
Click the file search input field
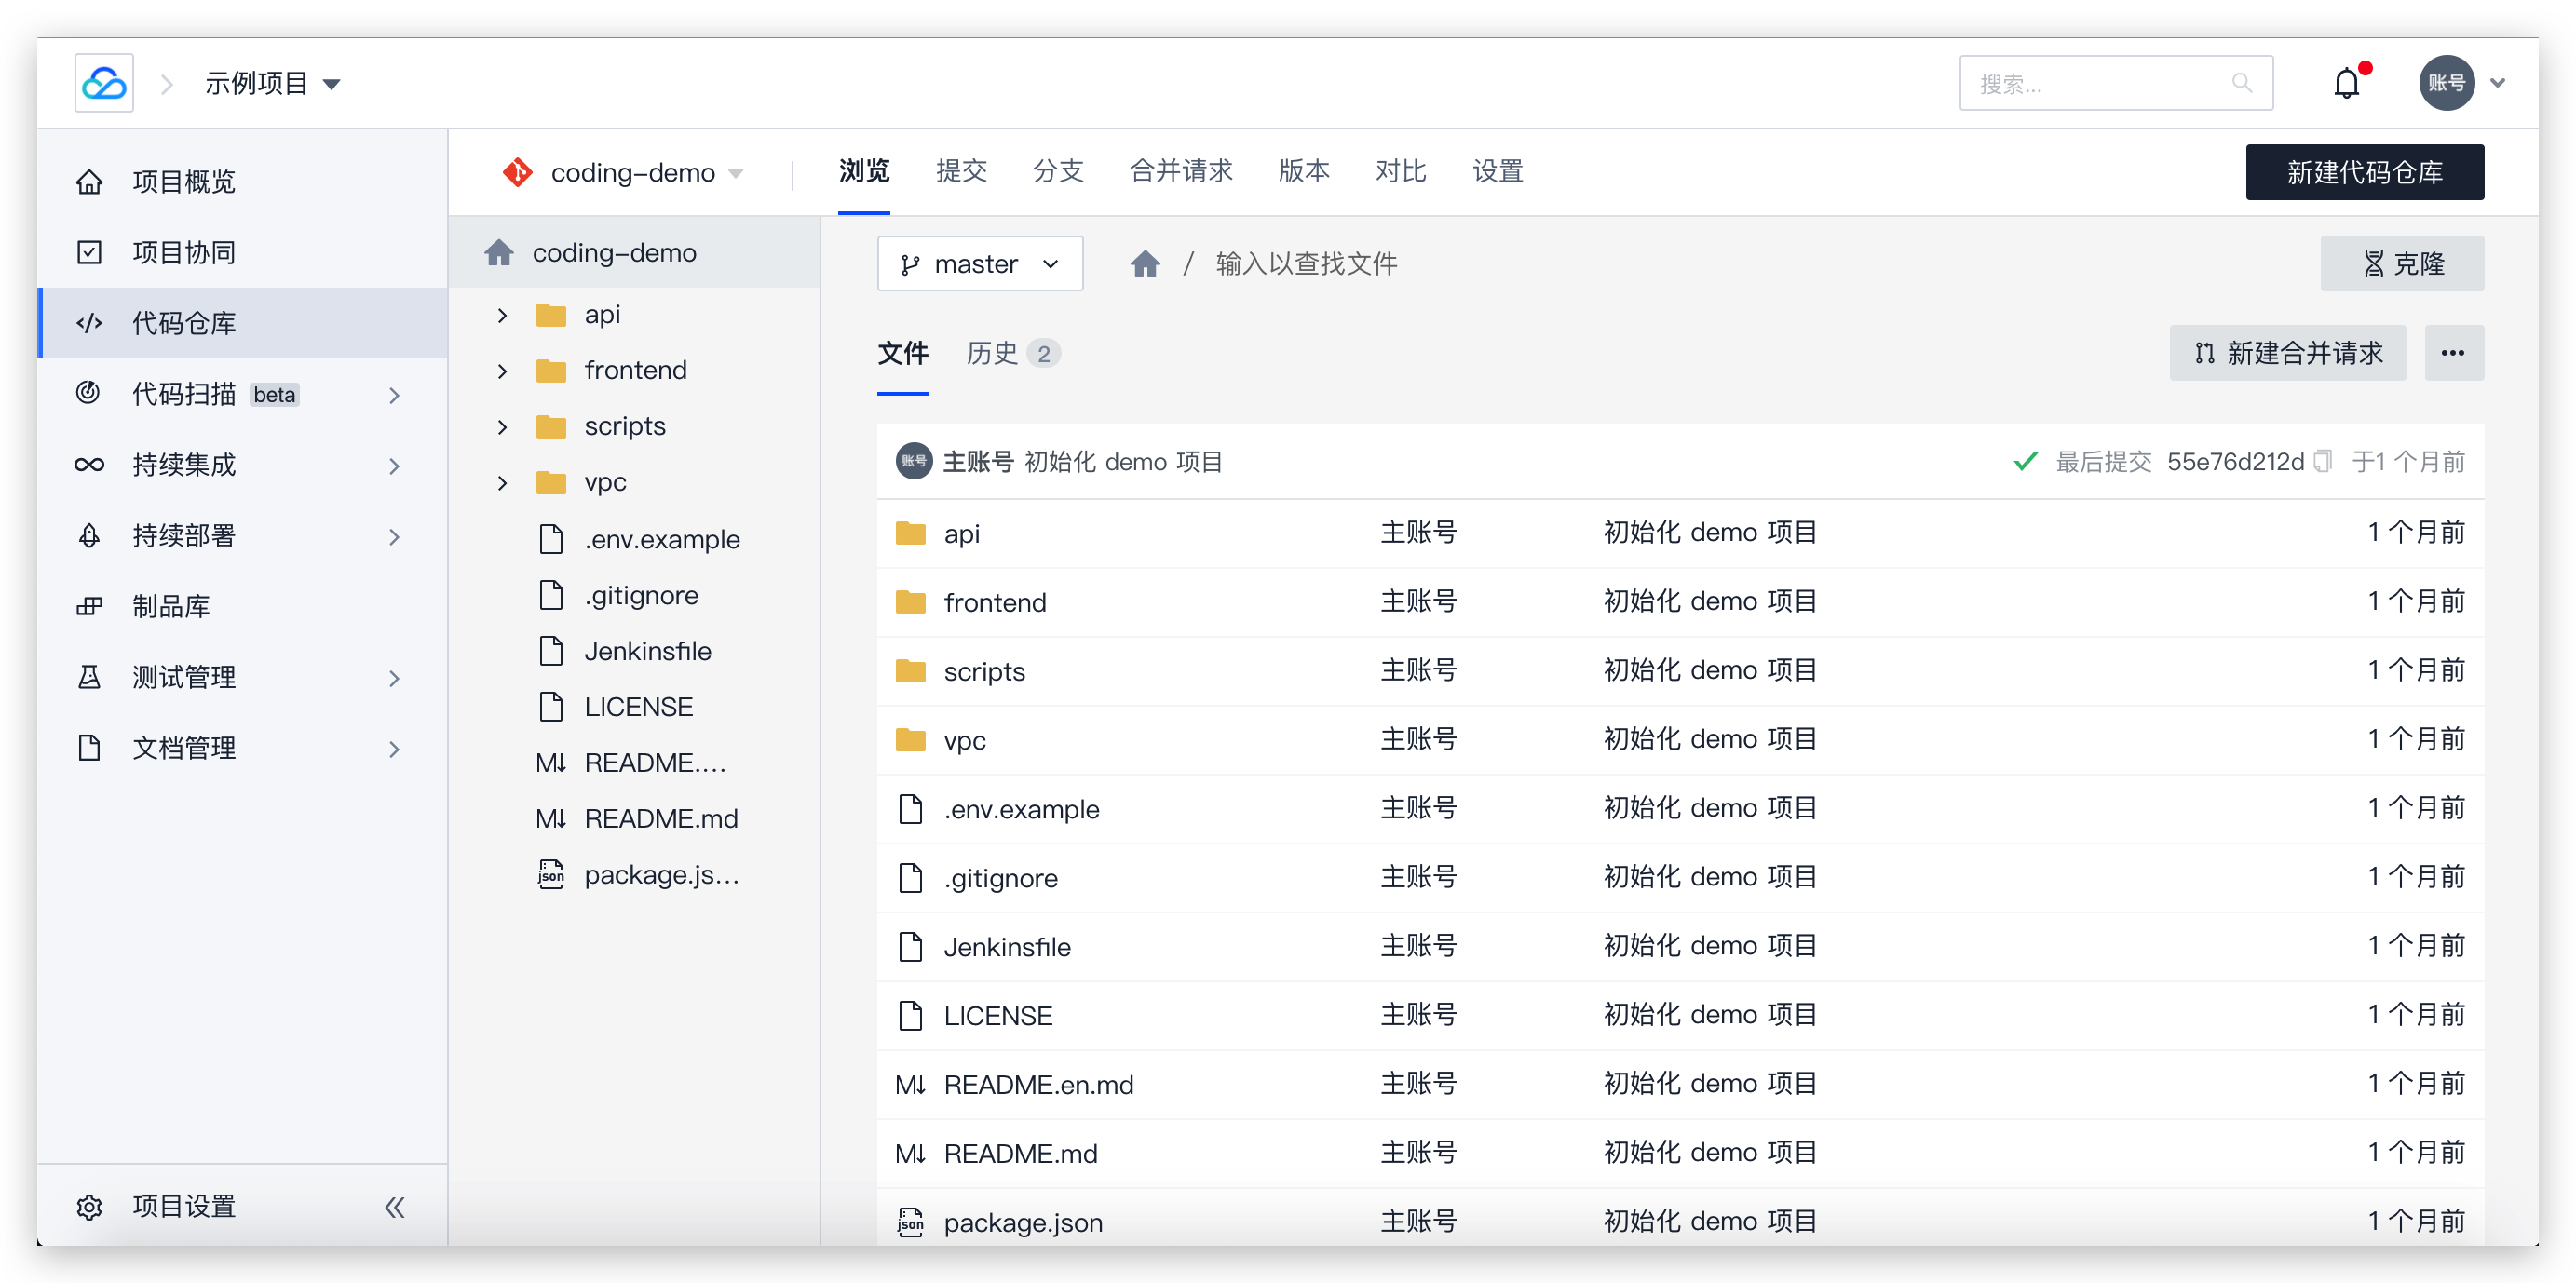1305,264
